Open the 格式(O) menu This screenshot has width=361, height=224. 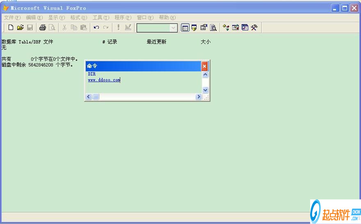pos(78,18)
